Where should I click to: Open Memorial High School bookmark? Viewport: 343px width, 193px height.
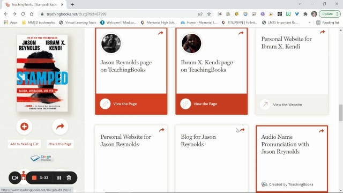pos(159,23)
